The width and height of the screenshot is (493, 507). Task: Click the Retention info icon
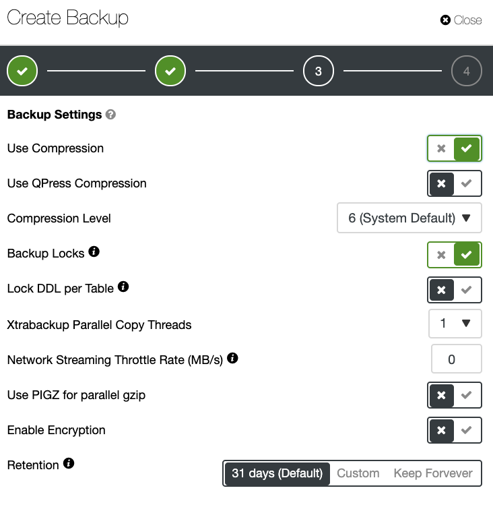point(69,463)
